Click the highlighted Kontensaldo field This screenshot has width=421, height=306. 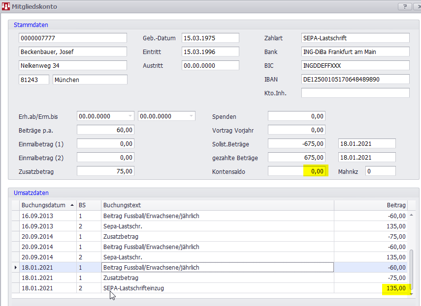click(x=297, y=171)
